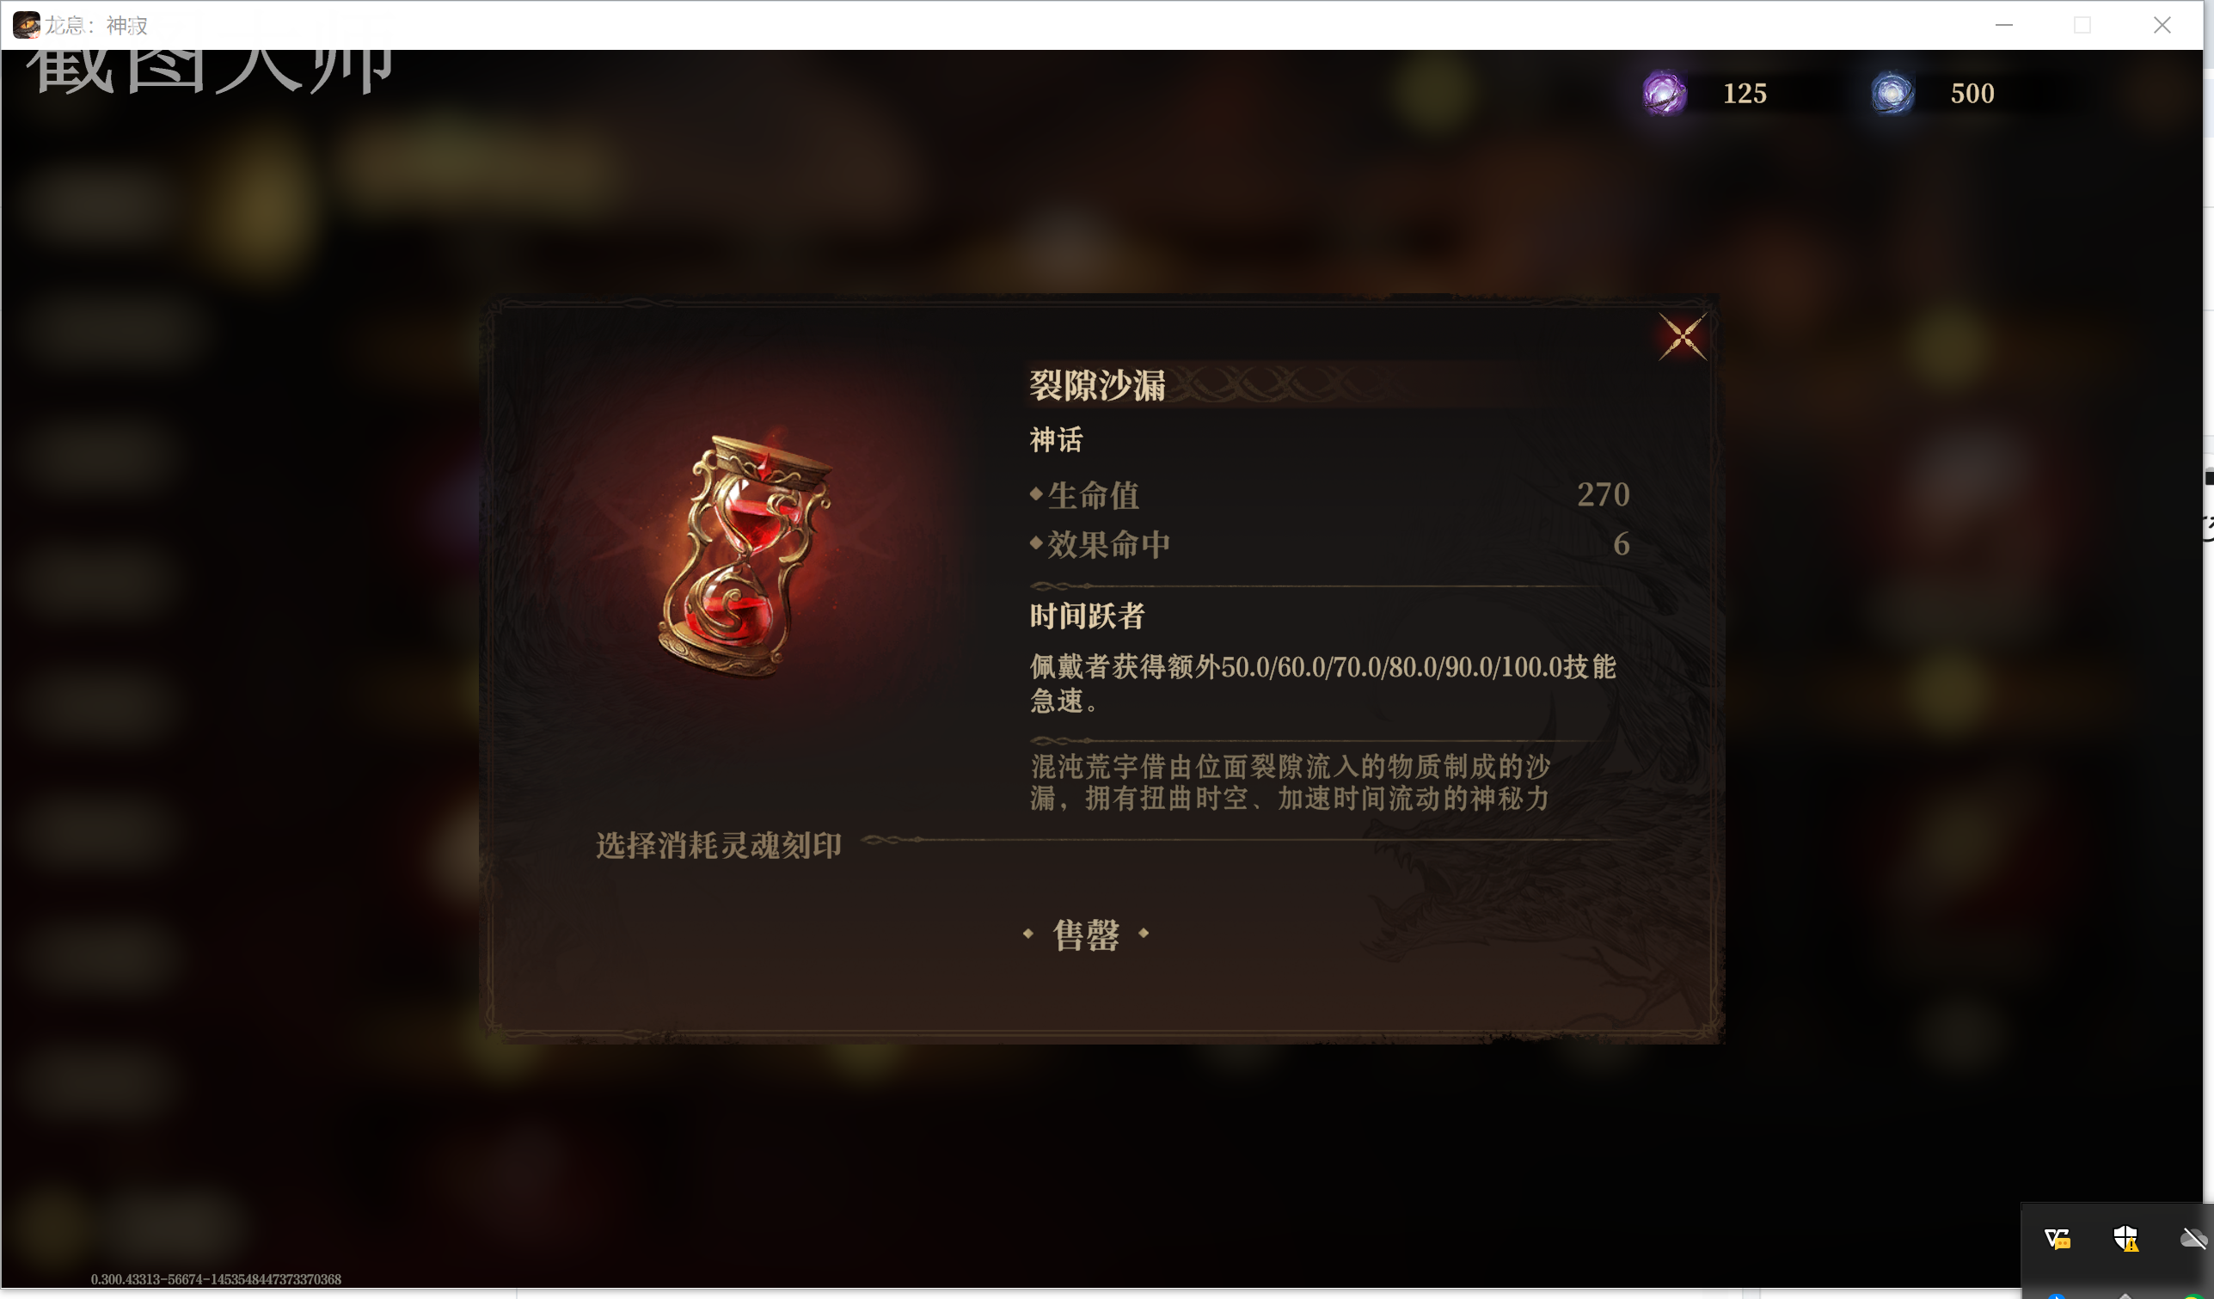Select the 选择消耗灵魂刻印 label
The image size is (2214, 1299).
tap(719, 846)
